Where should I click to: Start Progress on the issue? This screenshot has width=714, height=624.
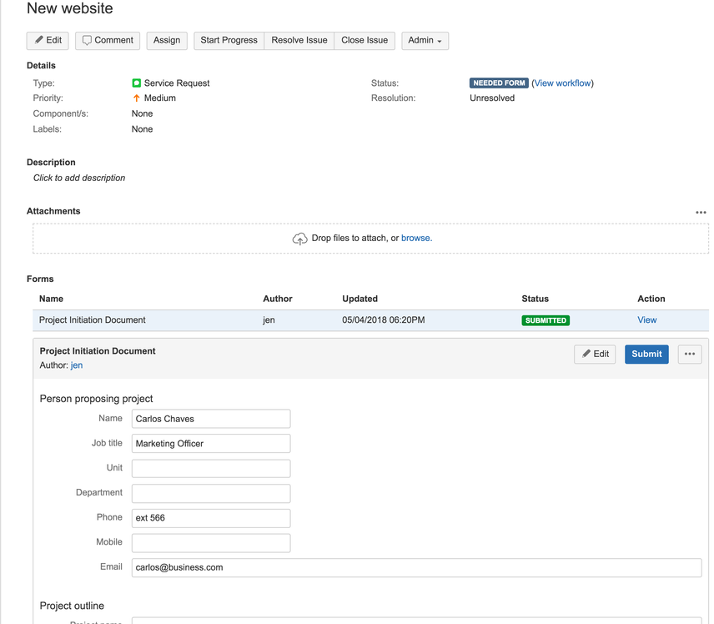click(x=229, y=41)
